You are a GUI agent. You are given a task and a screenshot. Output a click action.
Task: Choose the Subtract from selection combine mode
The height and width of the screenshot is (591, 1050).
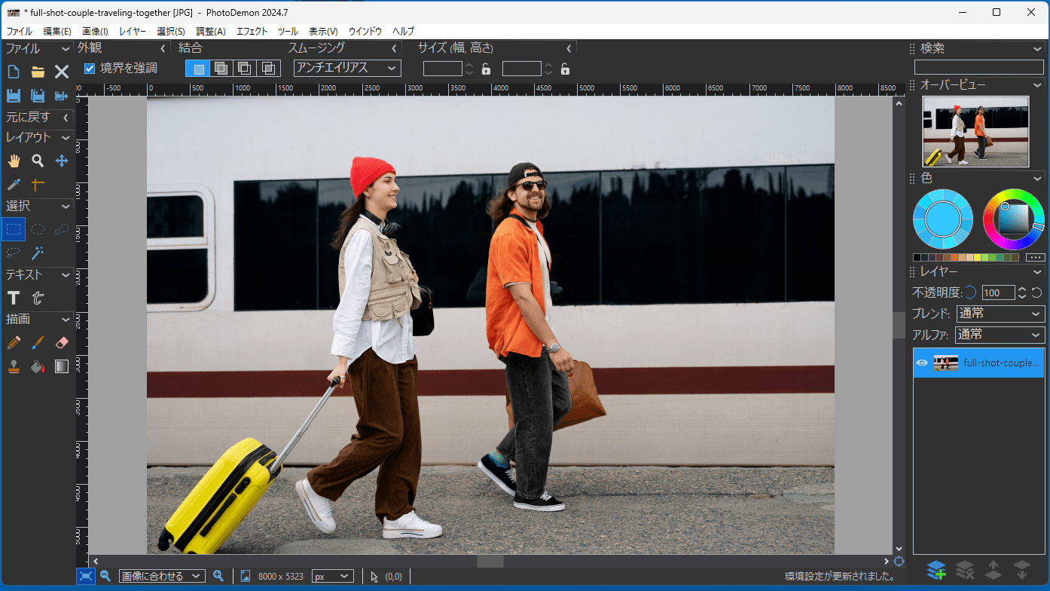point(245,69)
